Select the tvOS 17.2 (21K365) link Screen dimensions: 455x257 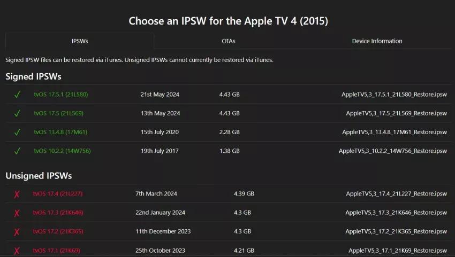pos(58,231)
